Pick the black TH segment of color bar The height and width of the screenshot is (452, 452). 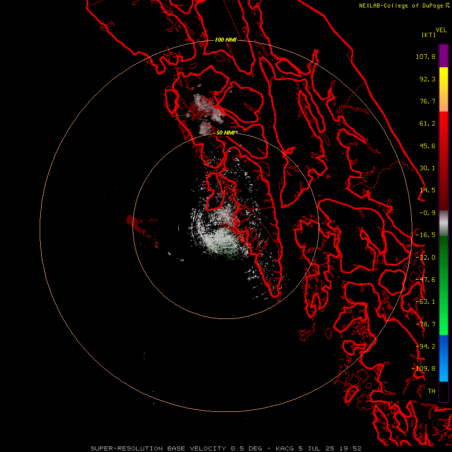(443, 391)
